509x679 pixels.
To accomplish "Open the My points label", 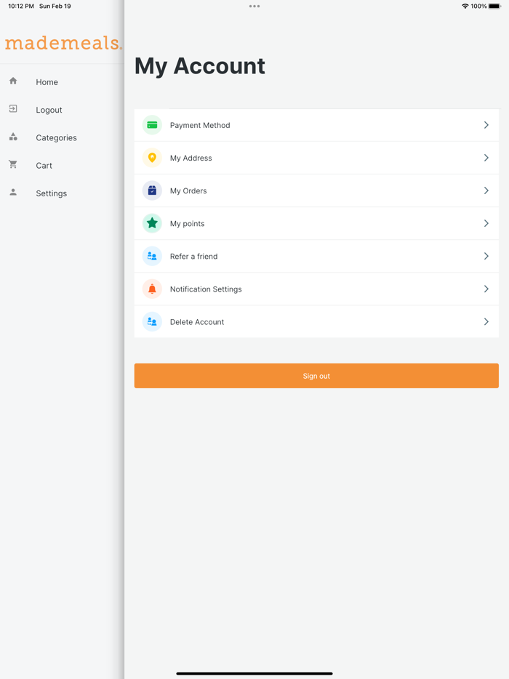I will click(x=187, y=224).
